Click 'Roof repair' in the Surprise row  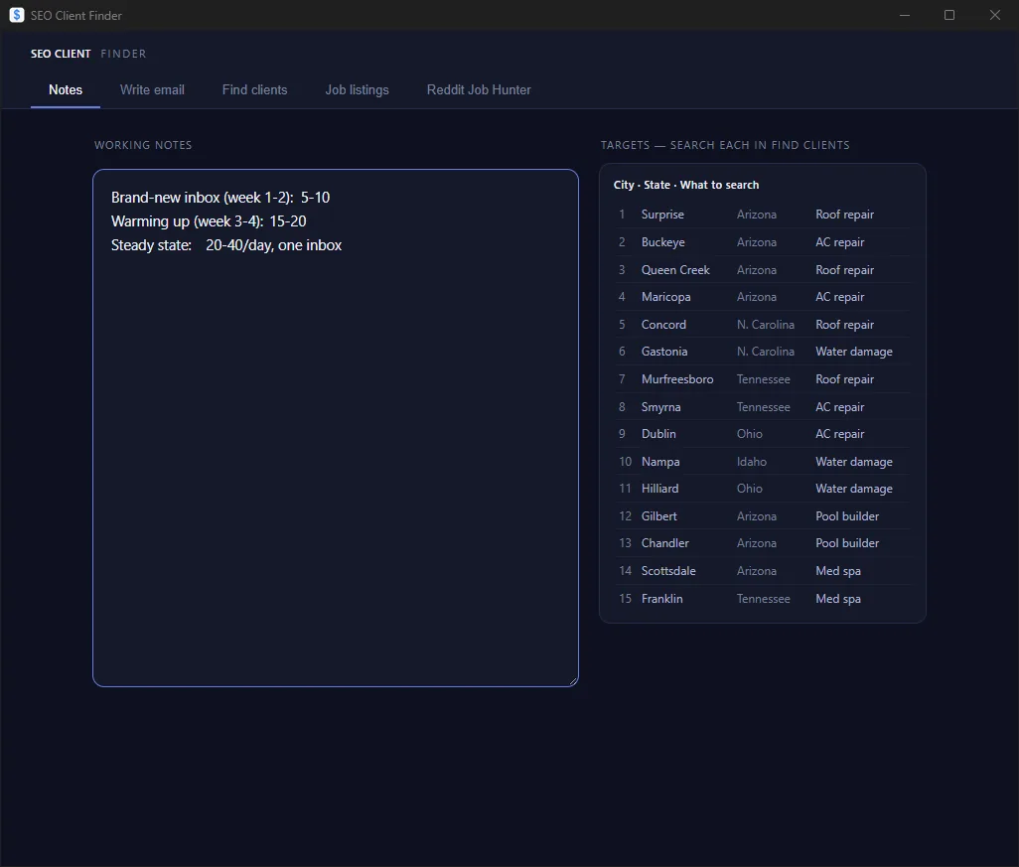click(844, 215)
